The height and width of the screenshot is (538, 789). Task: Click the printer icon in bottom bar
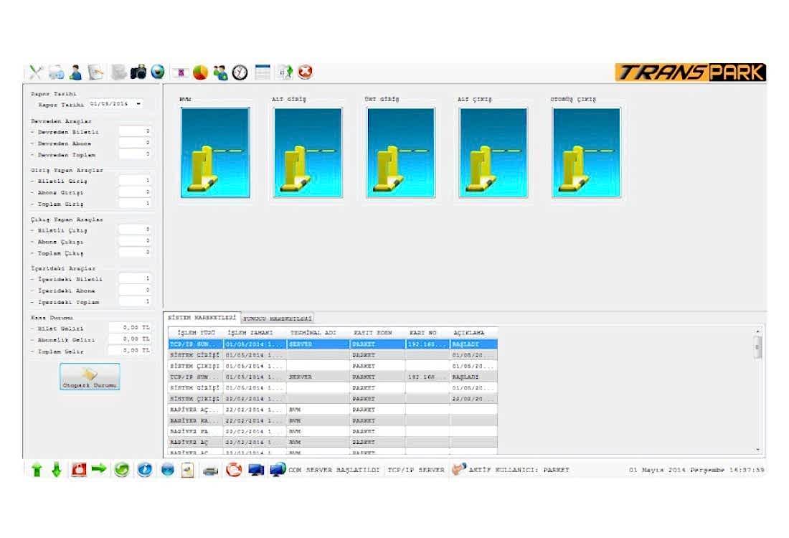210,471
